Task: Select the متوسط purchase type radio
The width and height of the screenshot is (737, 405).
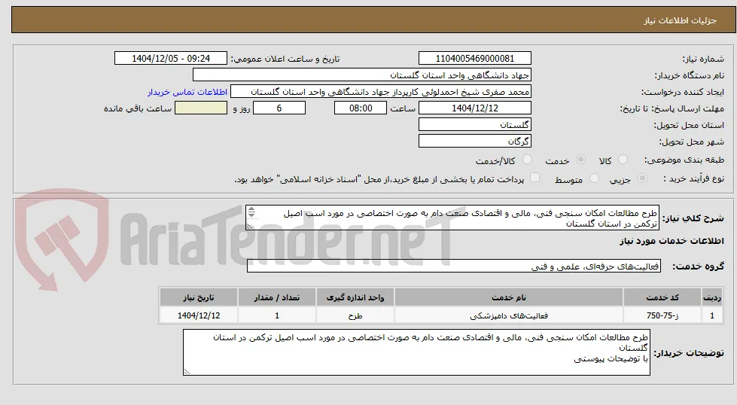Action: (594, 178)
